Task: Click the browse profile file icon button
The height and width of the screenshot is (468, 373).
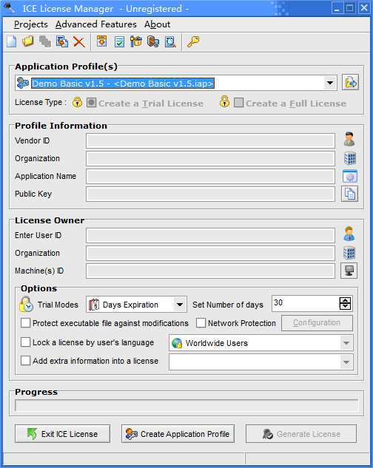Action: [350, 82]
